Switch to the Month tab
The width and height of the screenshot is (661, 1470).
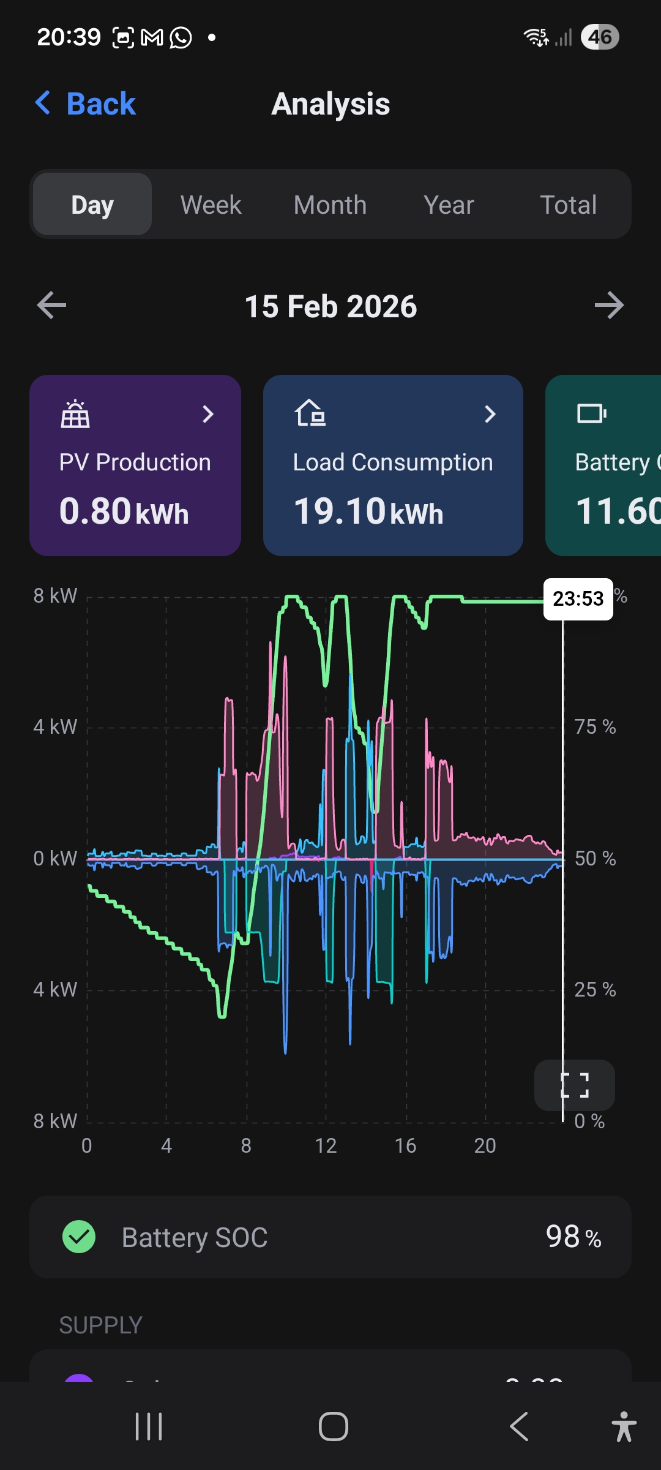coord(330,205)
